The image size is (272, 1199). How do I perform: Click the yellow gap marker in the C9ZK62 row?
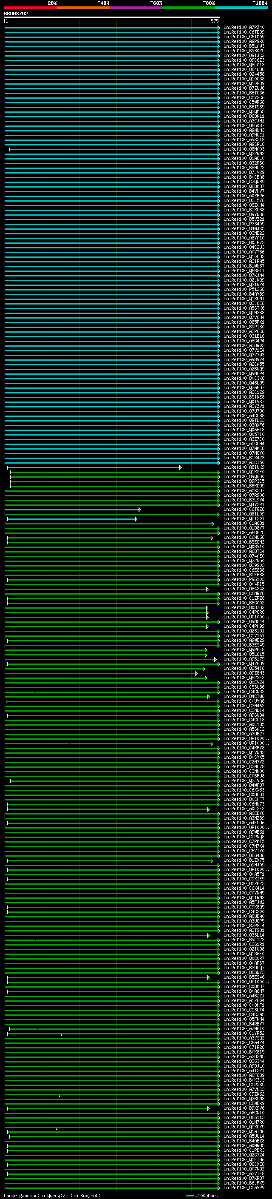click(59, 1096)
